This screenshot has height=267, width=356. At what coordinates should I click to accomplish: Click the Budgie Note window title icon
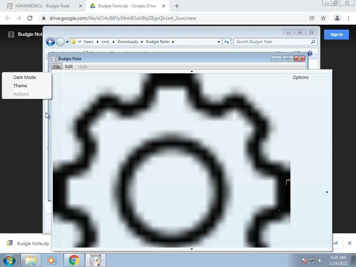(54, 58)
